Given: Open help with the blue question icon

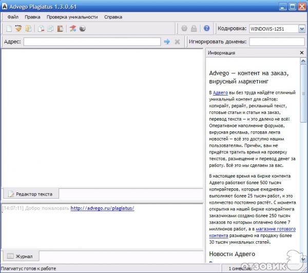Looking at the screenshot, I should 207,28.
